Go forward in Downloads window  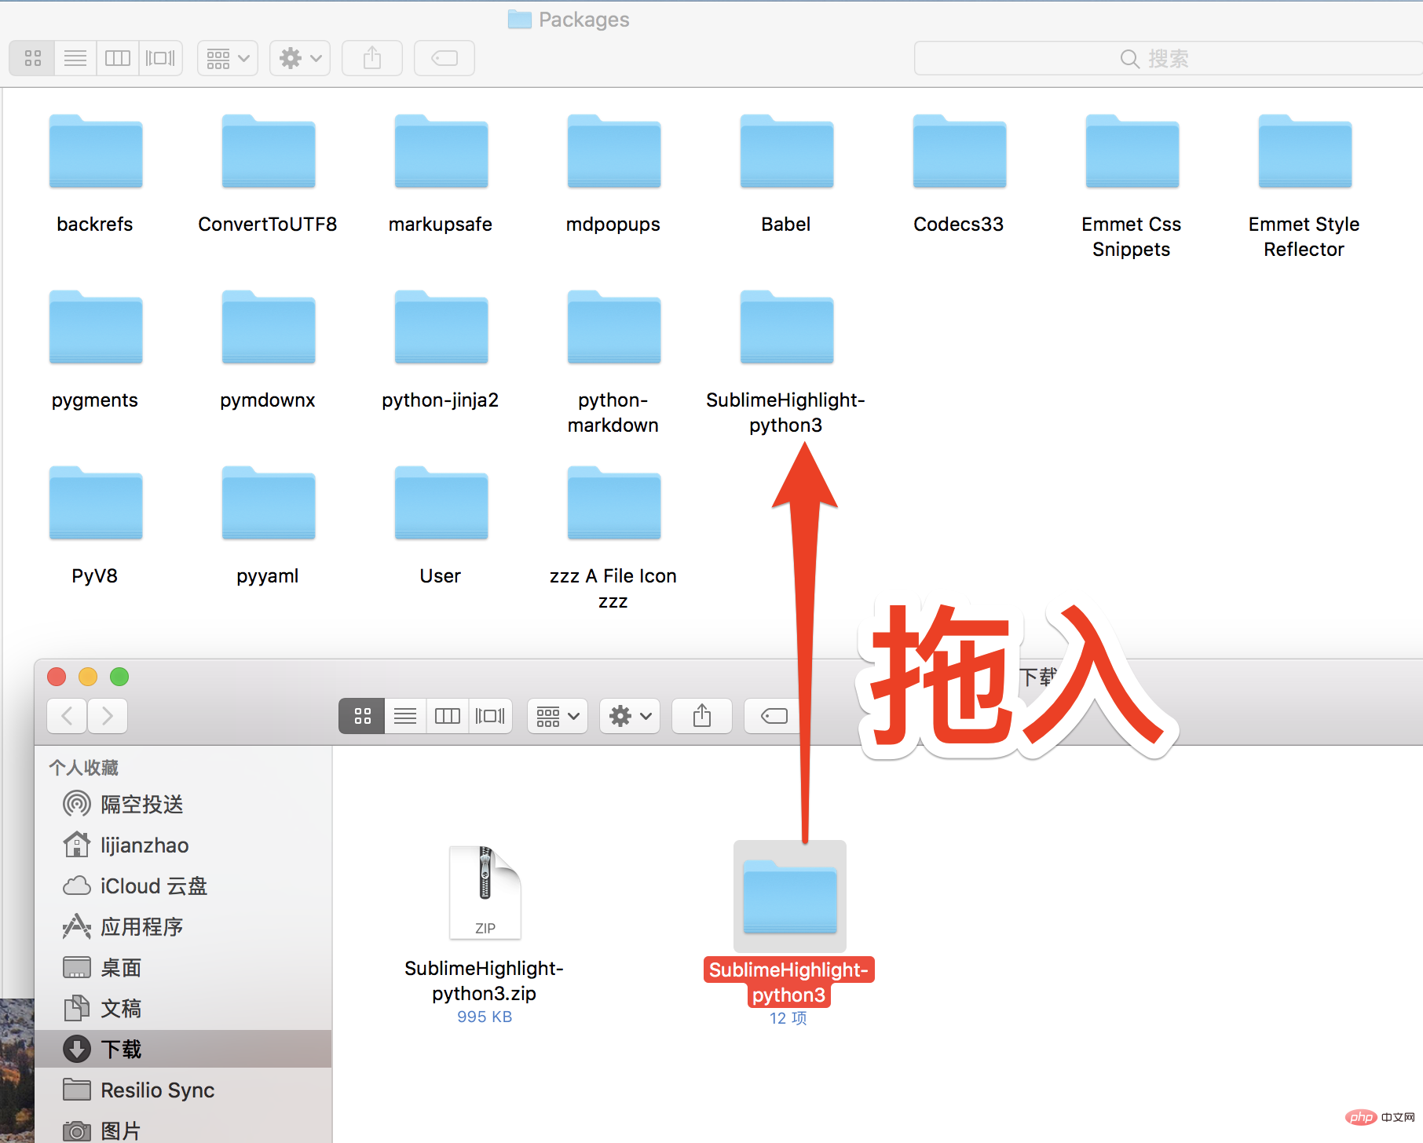pos(108,716)
